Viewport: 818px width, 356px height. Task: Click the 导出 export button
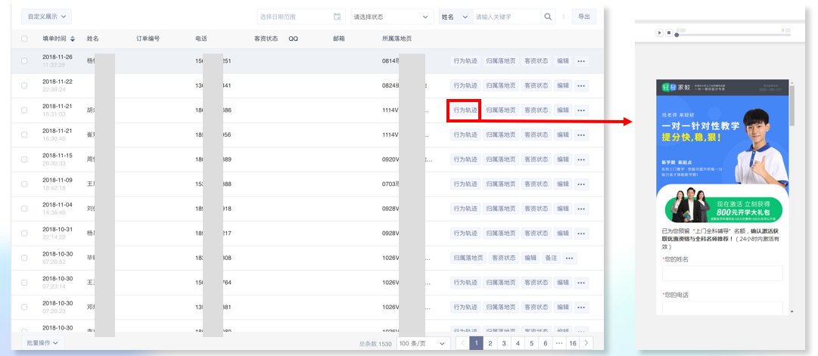pyautogui.click(x=583, y=17)
